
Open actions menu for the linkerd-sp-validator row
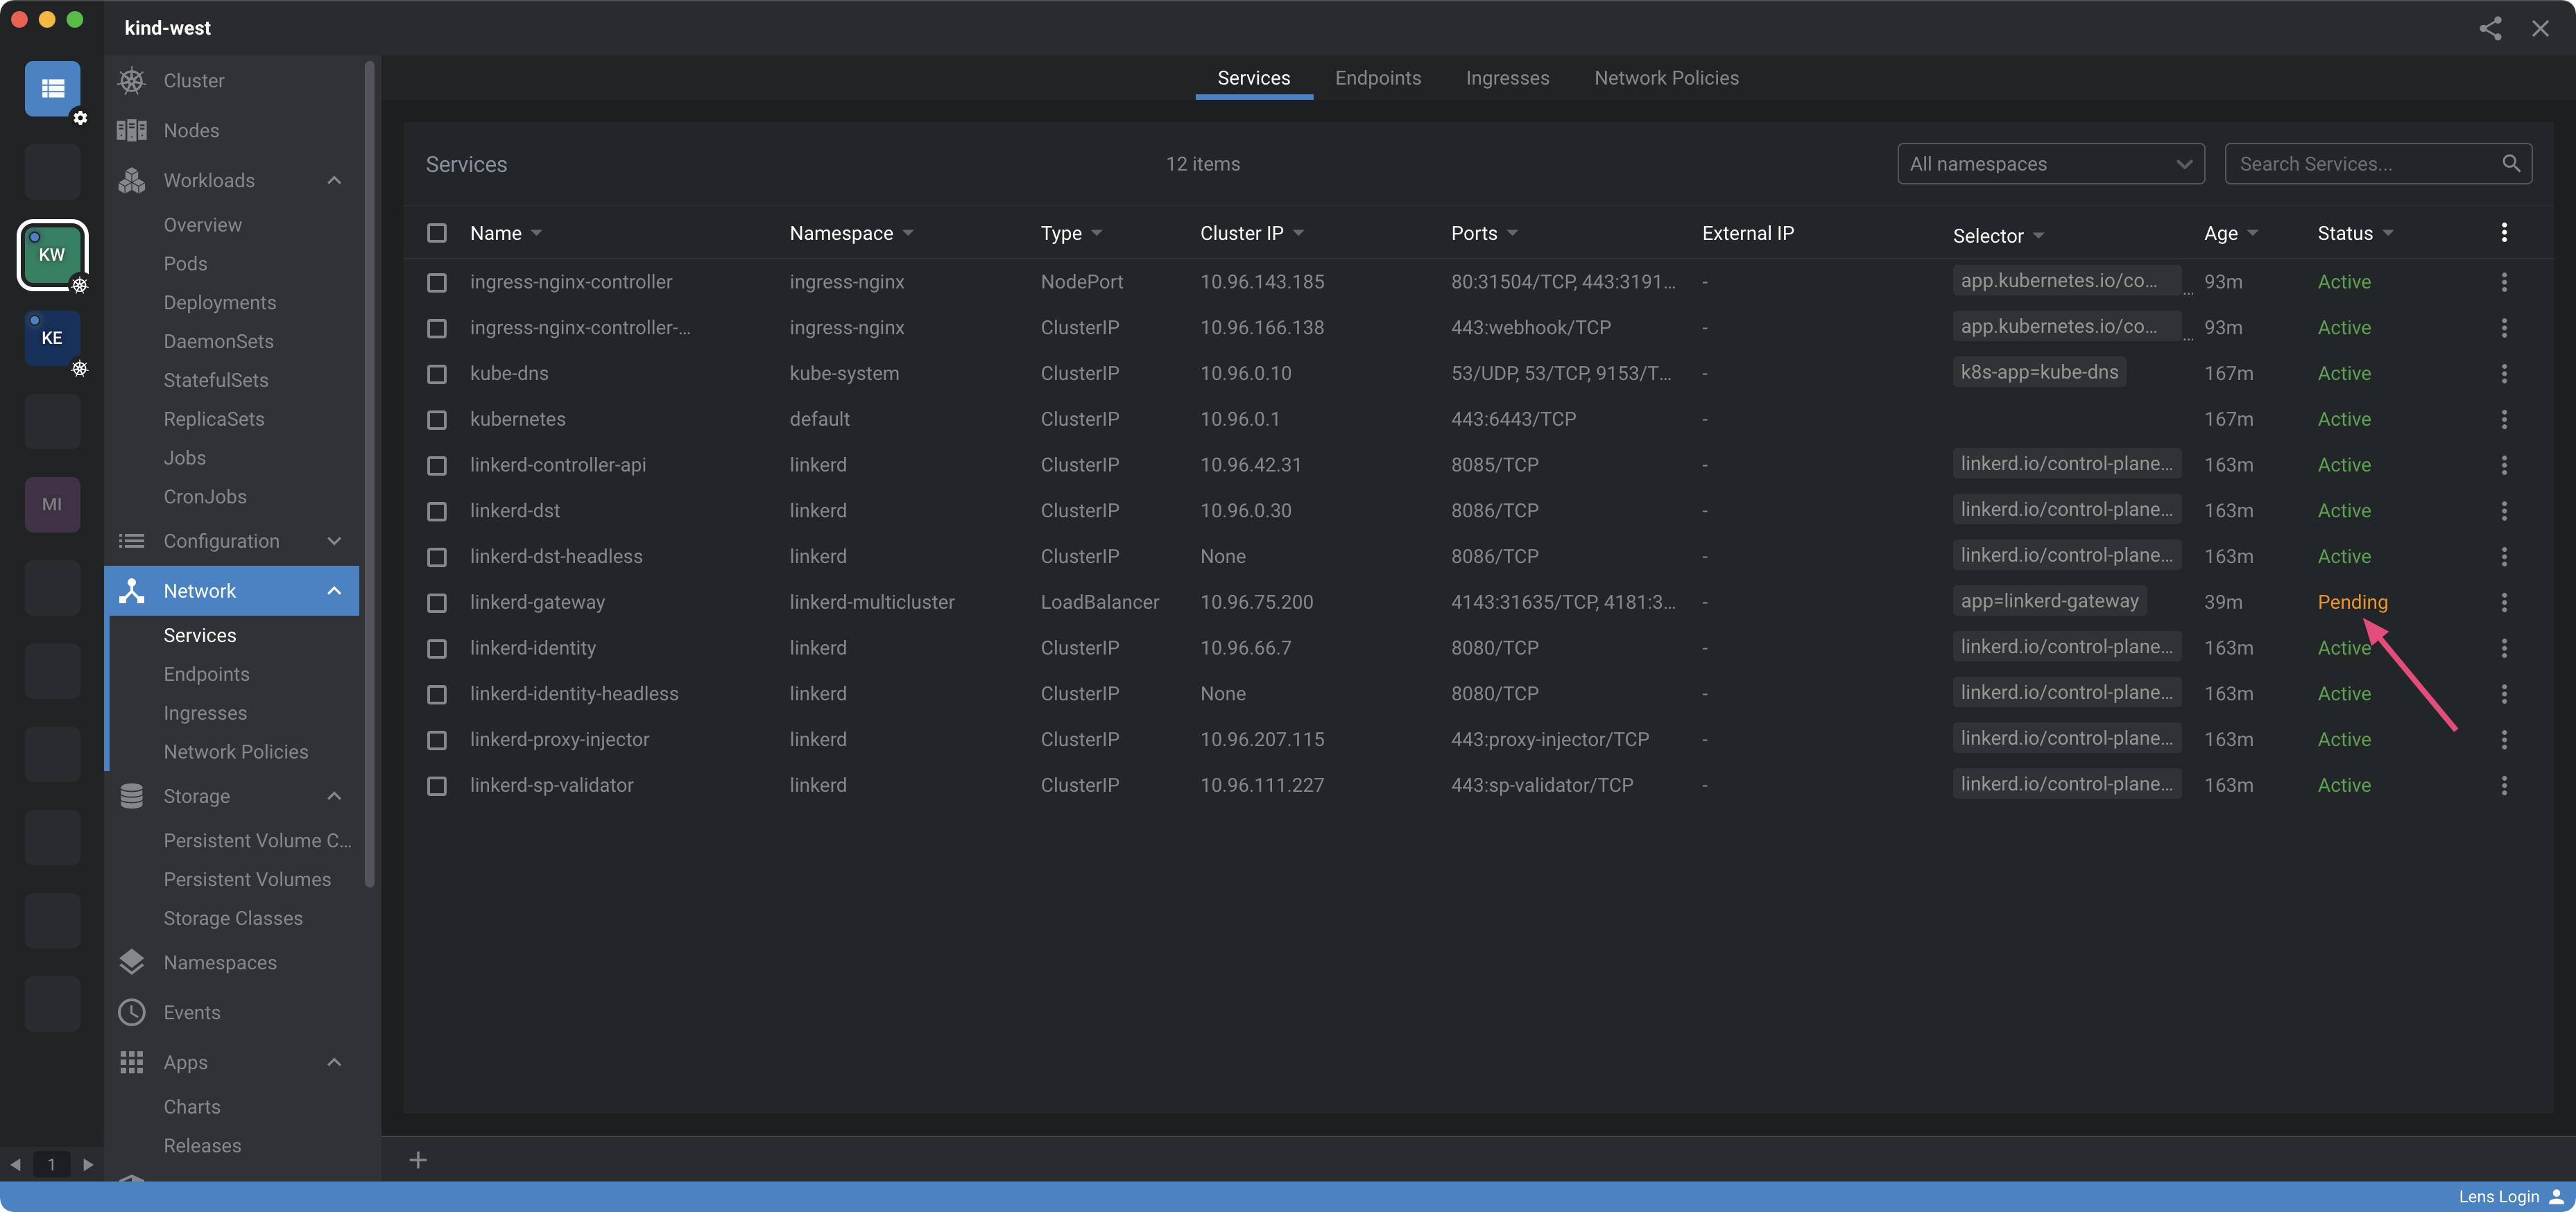2503,785
